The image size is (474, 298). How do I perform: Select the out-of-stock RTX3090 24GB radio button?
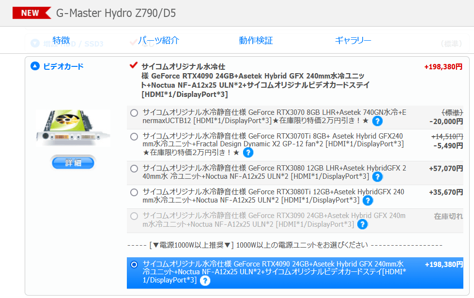click(x=134, y=216)
